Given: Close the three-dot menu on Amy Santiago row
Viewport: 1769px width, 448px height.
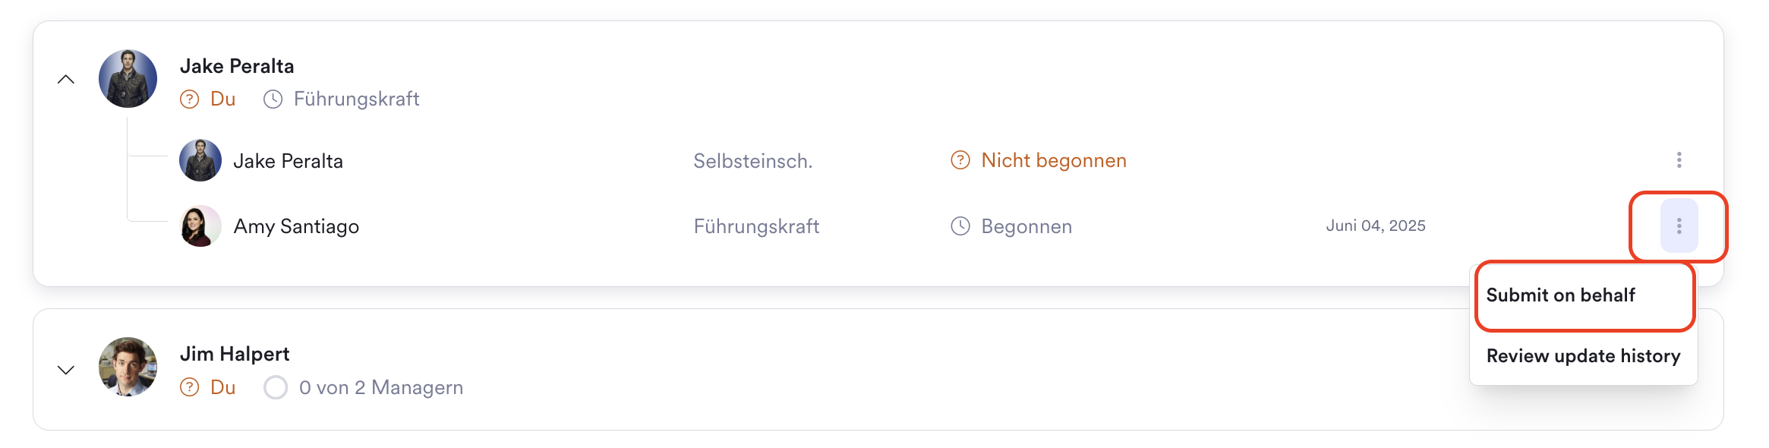Looking at the screenshot, I should [x=1679, y=226].
